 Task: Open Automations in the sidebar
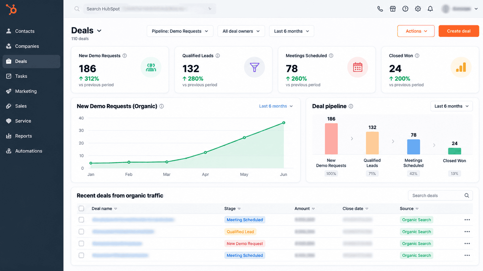click(x=31, y=151)
